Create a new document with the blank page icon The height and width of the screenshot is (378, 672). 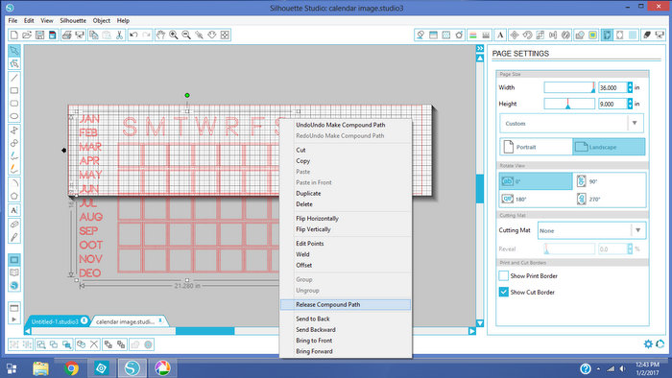[13, 35]
